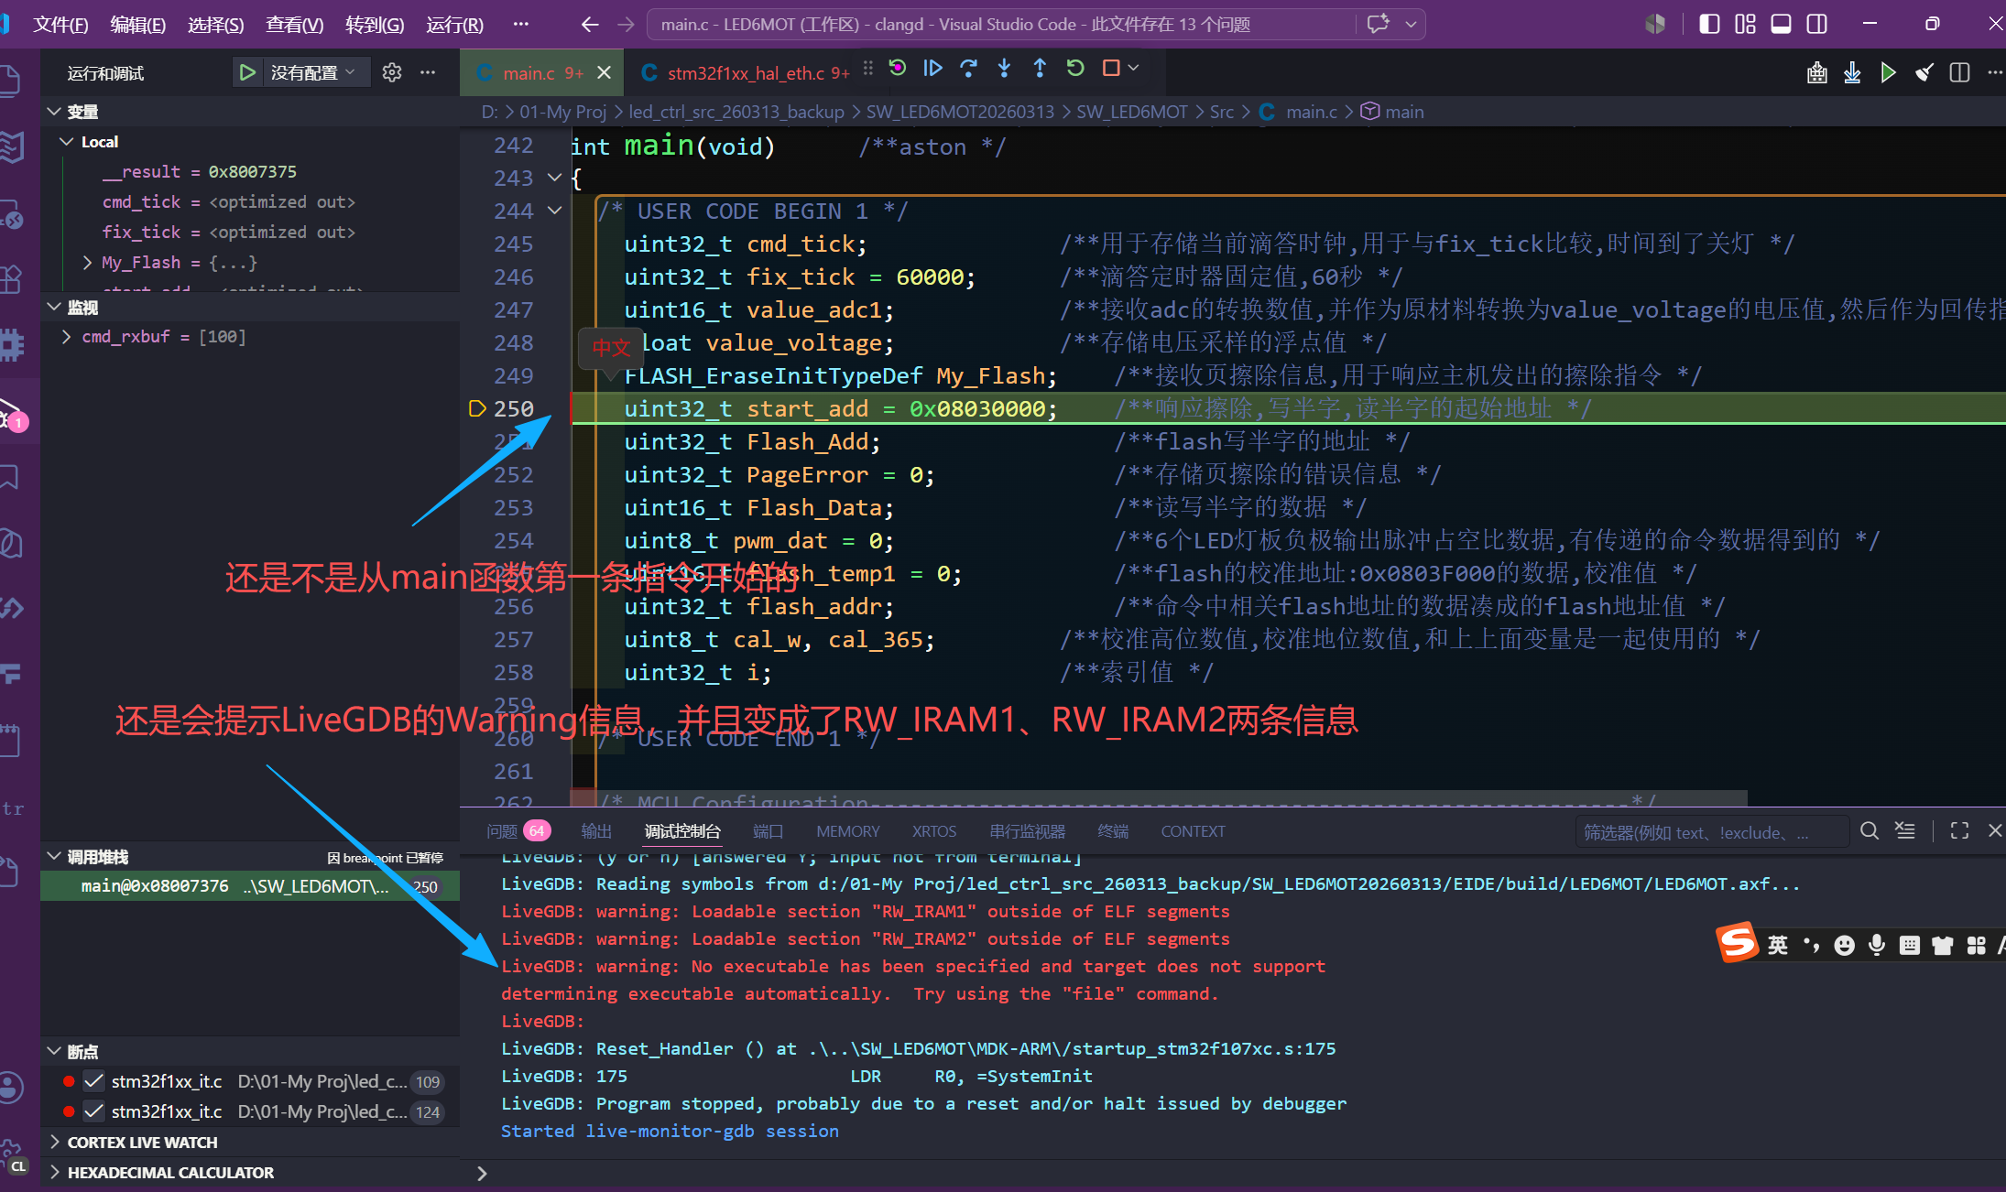Viewport: 2006px width, 1192px height.
Task: Clear the debug console output
Action: point(1905,831)
